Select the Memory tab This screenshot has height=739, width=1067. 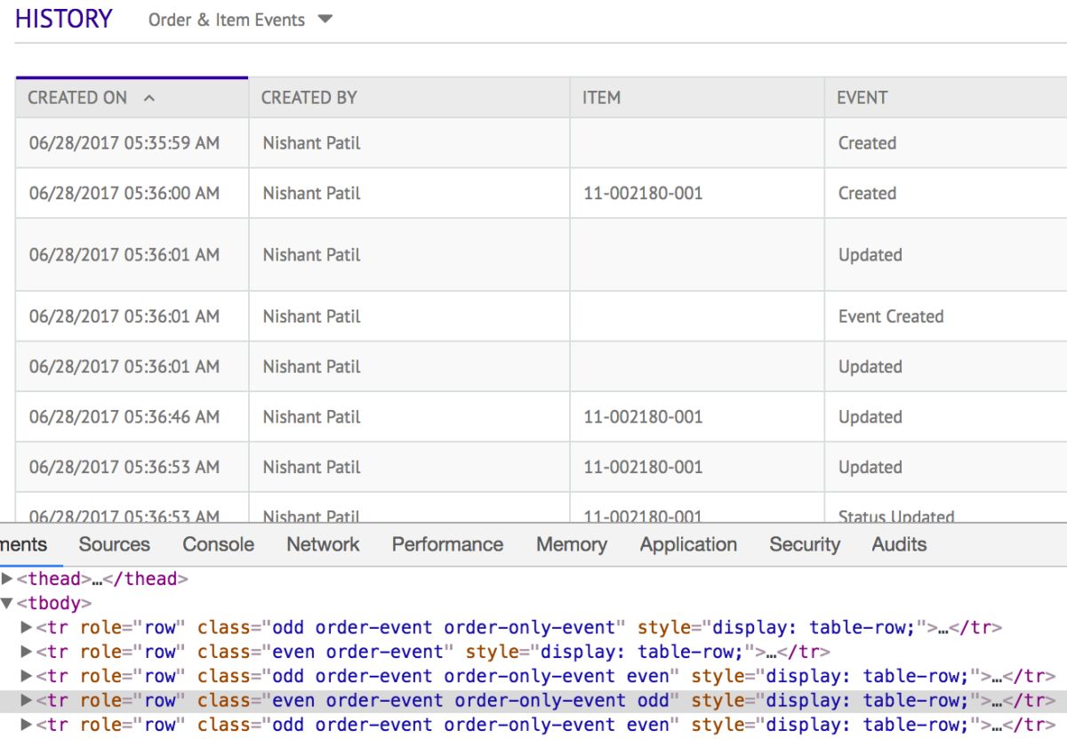tap(571, 544)
